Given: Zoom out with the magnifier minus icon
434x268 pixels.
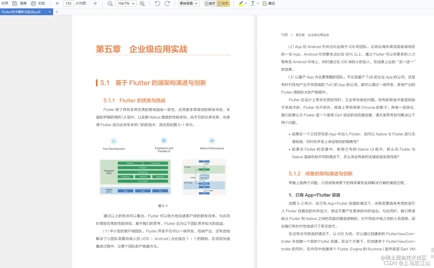Looking at the screenshot, I should tap(110, 3).
